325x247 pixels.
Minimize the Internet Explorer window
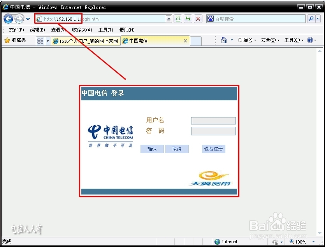coord(301,7)
